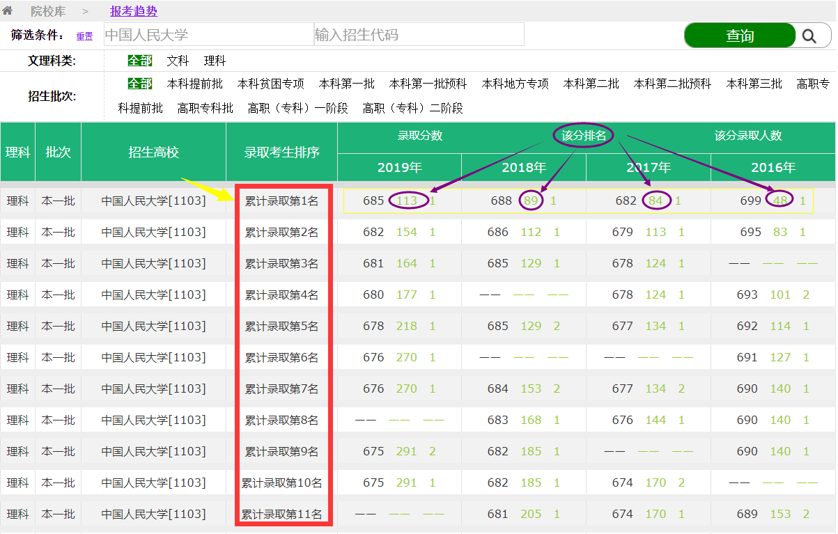Choose 本科地方专项 batch filter
Screen dimensions: 838x534
(515, 84)
